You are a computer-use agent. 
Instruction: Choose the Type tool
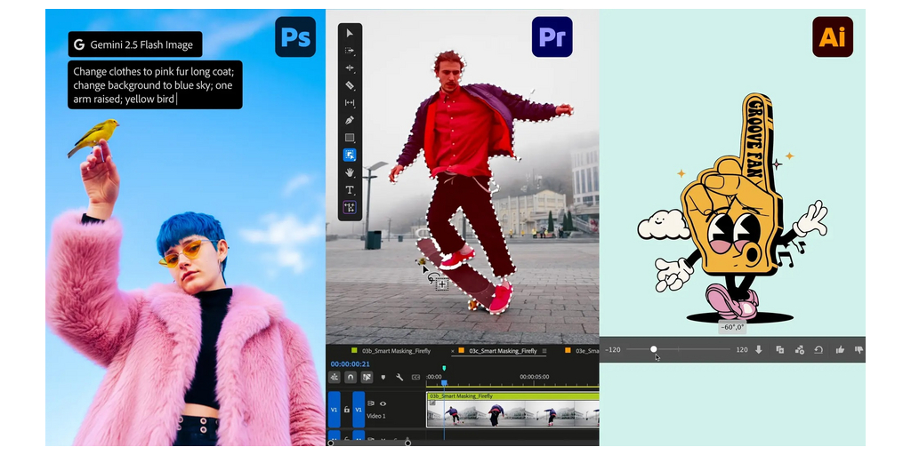(350, 190)
